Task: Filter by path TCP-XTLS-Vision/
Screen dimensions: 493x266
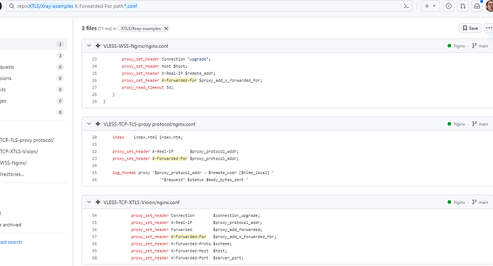Action: [19, 151]
